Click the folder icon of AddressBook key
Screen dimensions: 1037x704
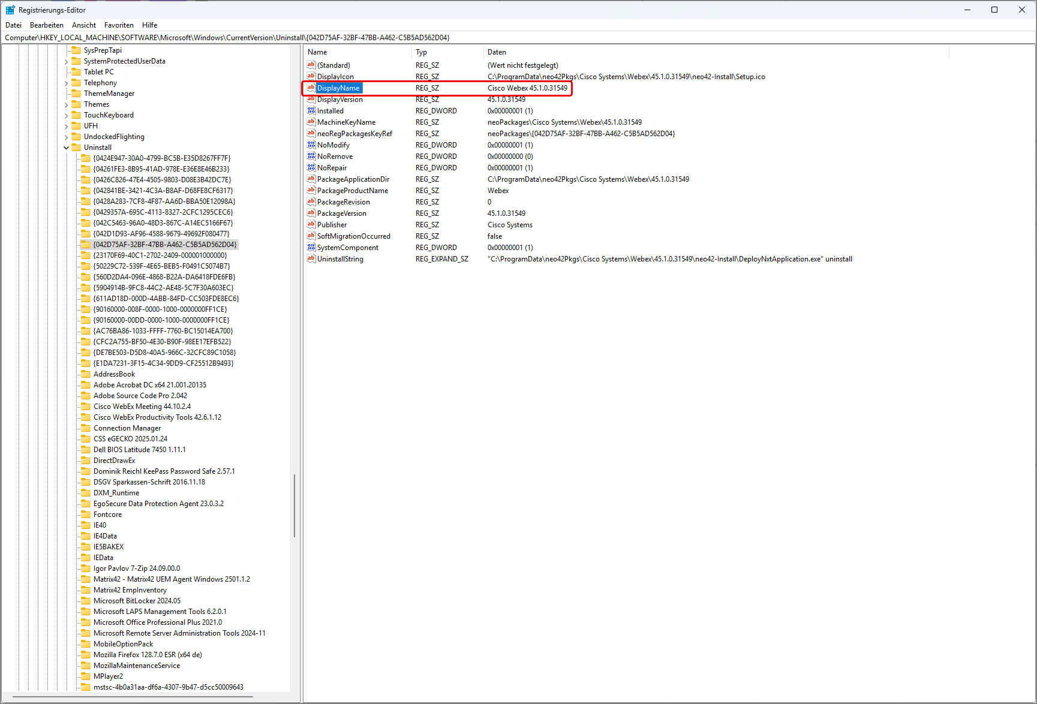click(x=86, y=374)
